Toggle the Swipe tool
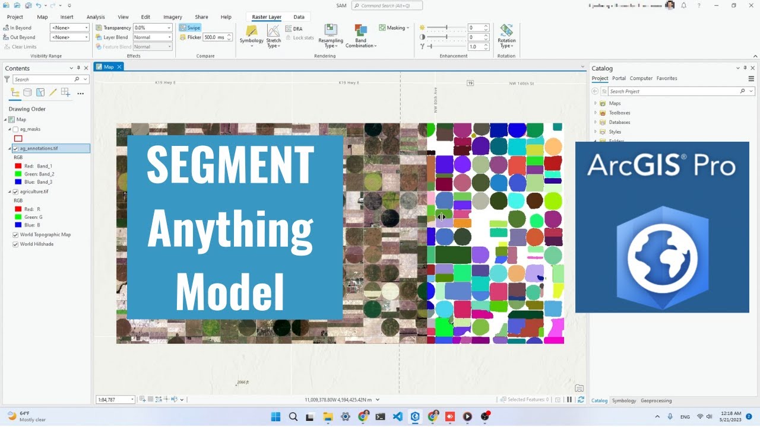 190,28
